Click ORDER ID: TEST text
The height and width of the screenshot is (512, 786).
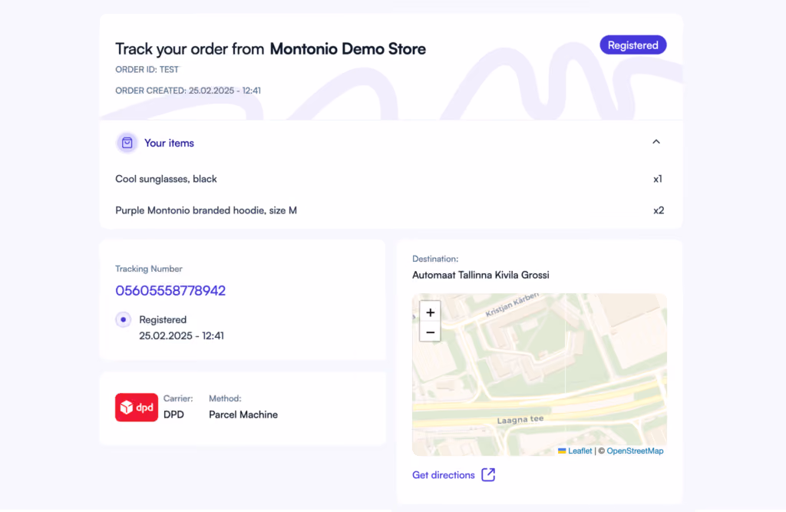[147, 70]
